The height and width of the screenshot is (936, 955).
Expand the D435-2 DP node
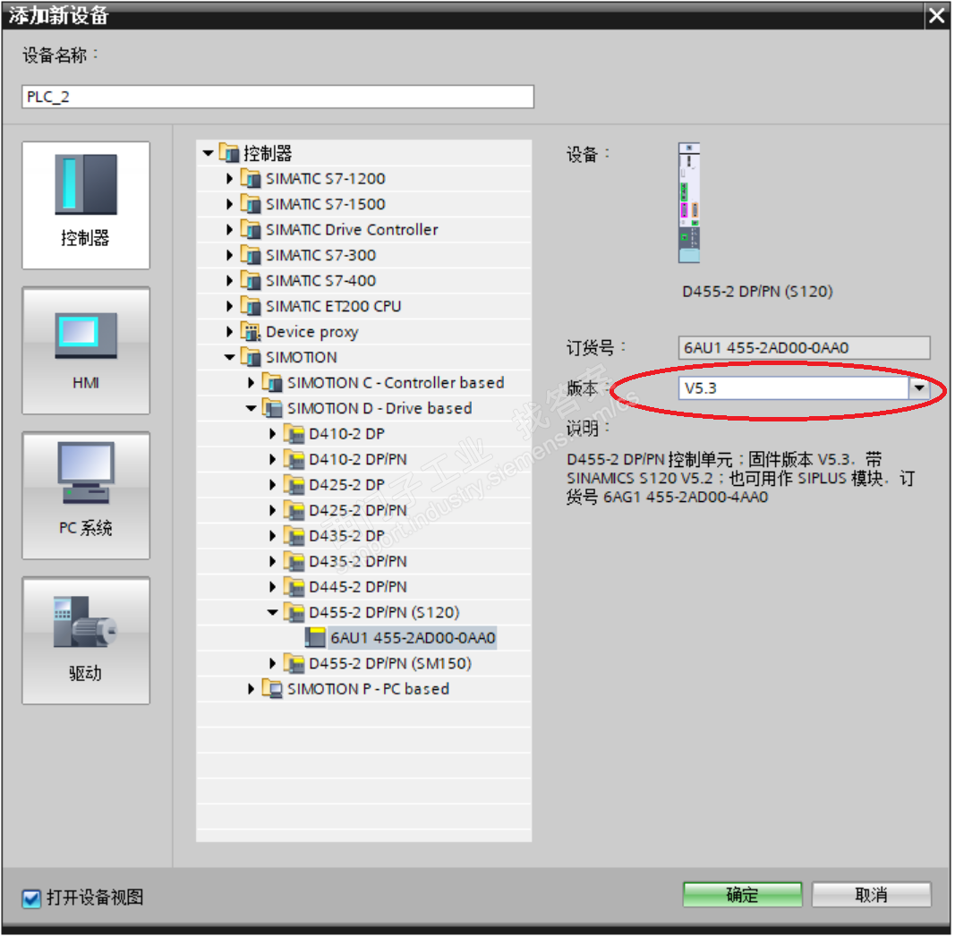click(273, 536)
